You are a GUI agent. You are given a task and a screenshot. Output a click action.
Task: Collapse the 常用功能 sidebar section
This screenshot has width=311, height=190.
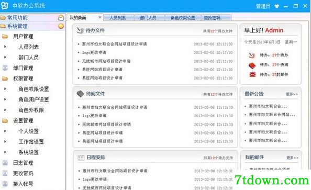(x=32, y=18)
